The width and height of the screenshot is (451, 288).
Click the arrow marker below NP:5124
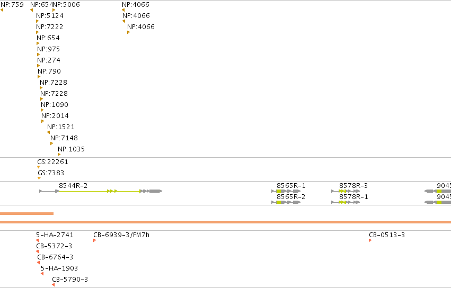click(38, 21)
